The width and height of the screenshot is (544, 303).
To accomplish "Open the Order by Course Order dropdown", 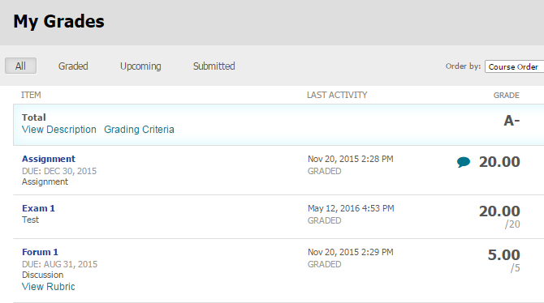I will tap(515, 66).
